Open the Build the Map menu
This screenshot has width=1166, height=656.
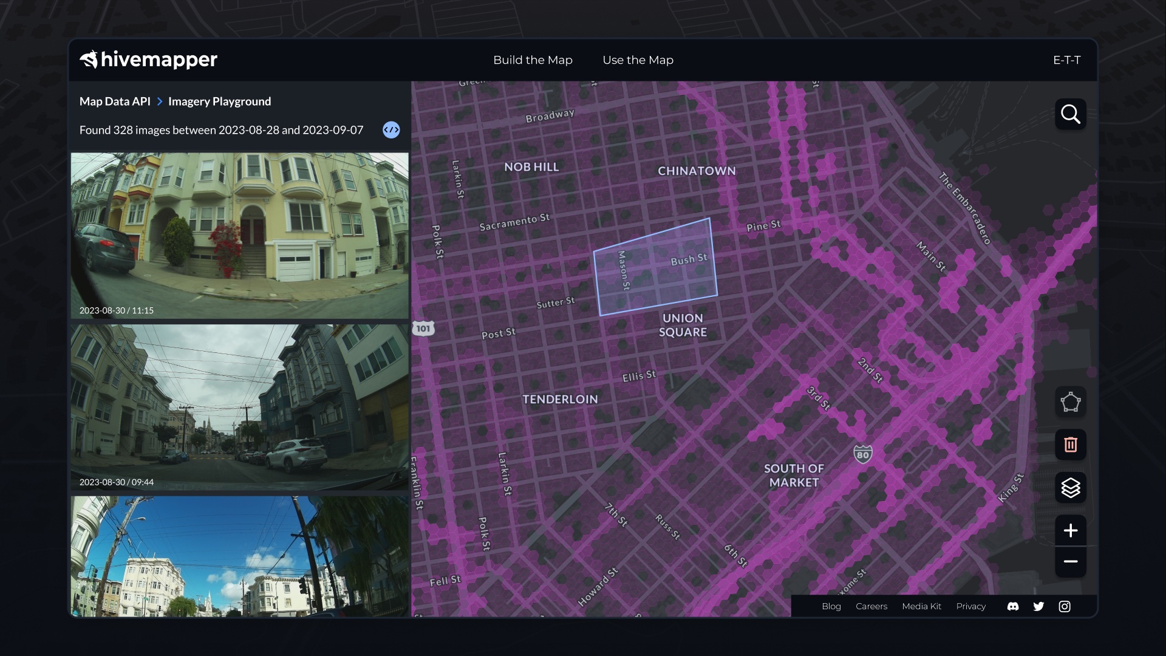pos(533,60)
